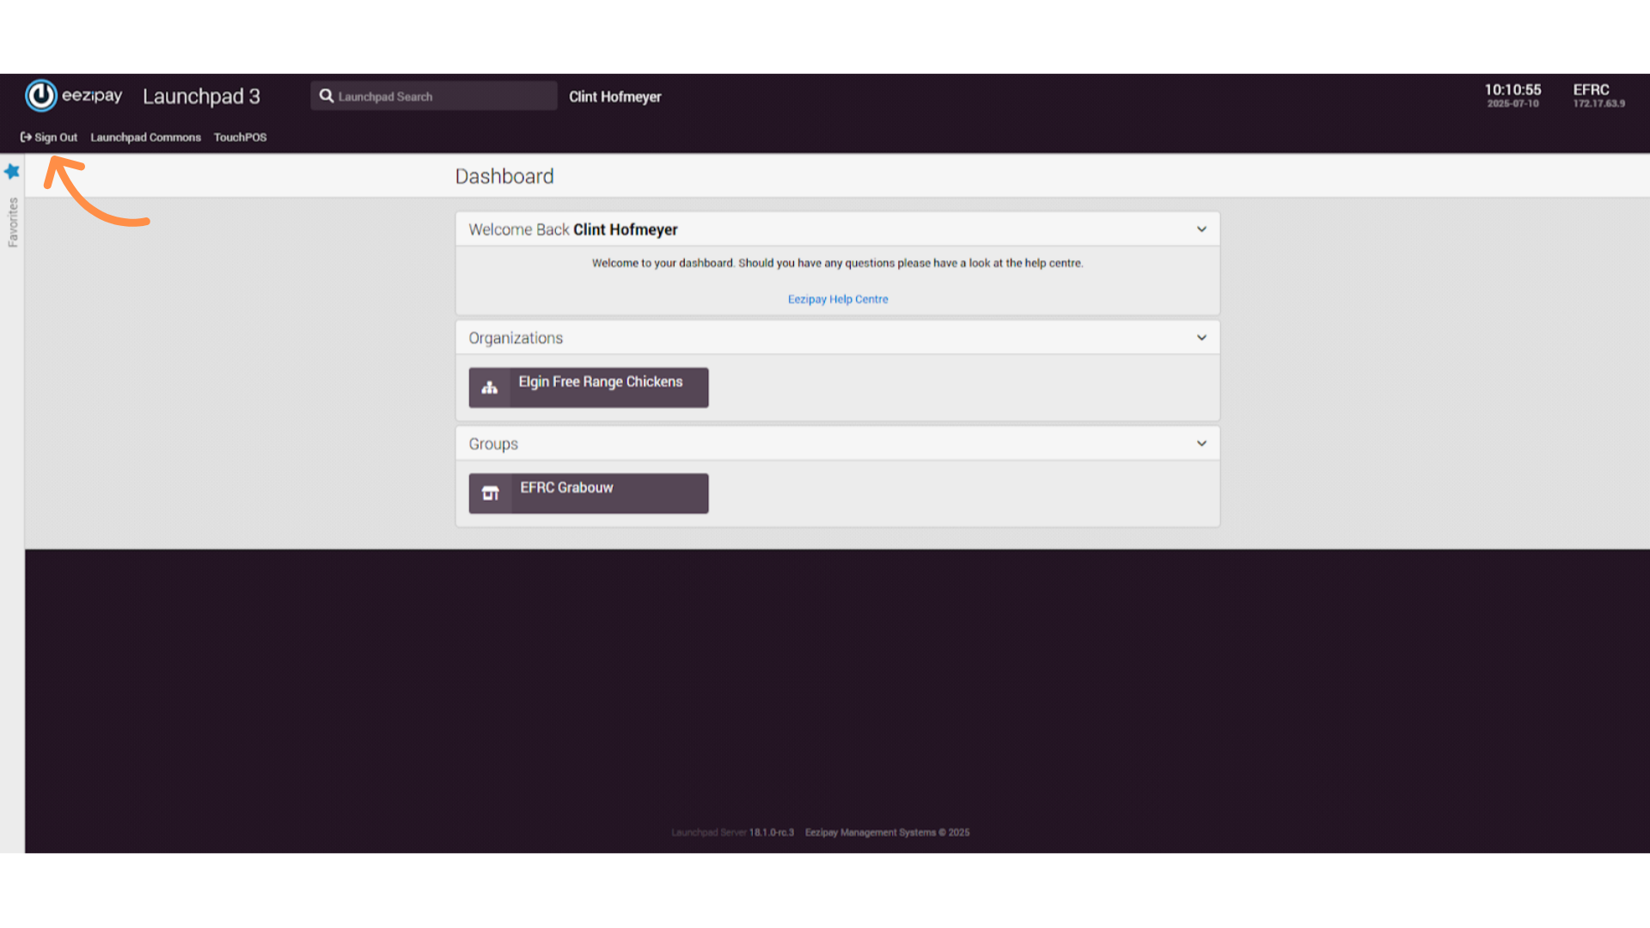Click the eezipay wordmark text
Image resolution: width=1650 pixels, height=928 pixels.
pyautogui.click(x=92, y=95)
